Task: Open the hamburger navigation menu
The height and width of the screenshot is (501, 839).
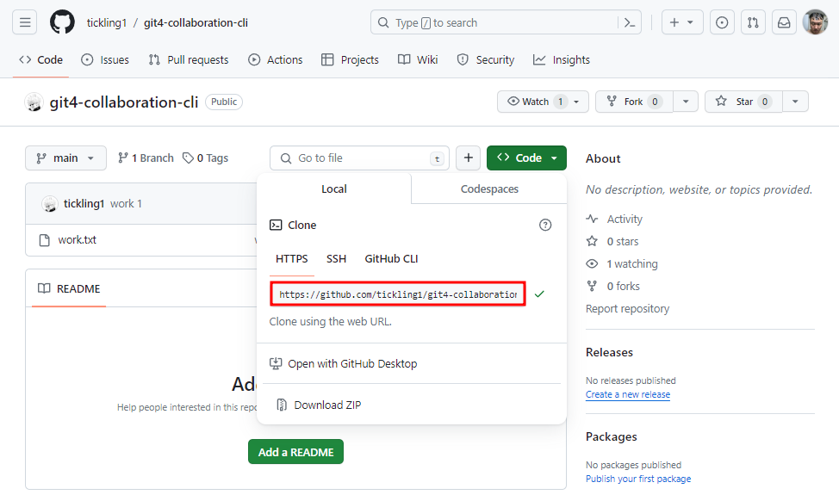Action: [x=25, y=22]
